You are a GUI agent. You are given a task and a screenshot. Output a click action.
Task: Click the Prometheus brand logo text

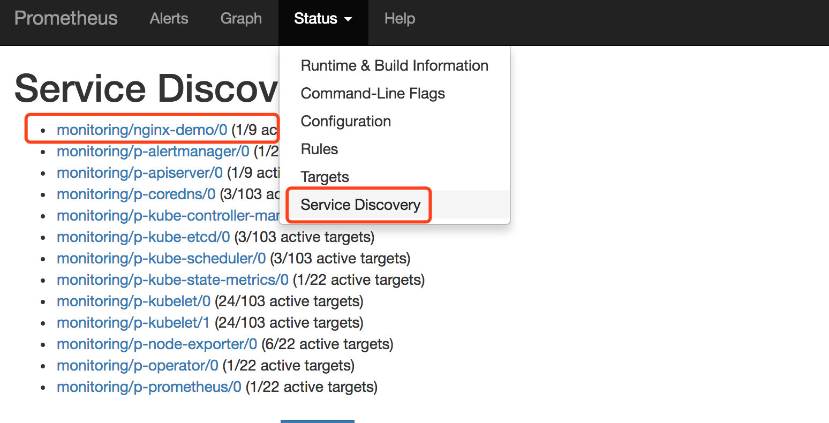click(66, 18)
